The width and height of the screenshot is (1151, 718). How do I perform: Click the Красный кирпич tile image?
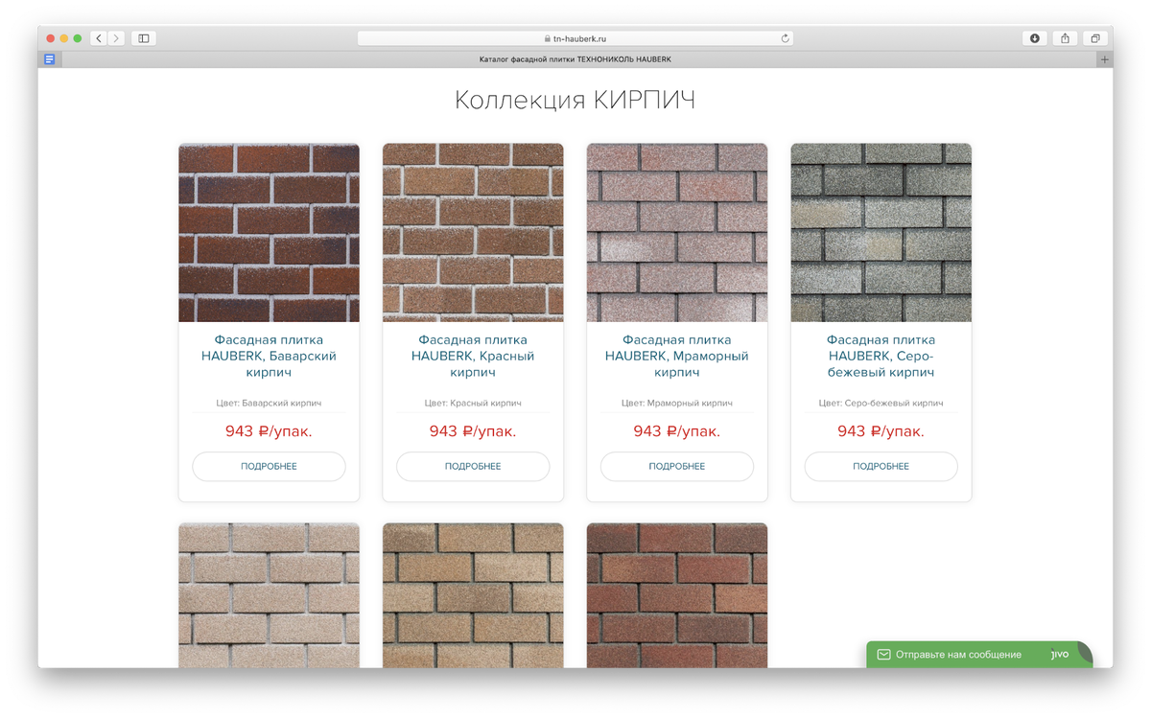click(x=473, y=233)
